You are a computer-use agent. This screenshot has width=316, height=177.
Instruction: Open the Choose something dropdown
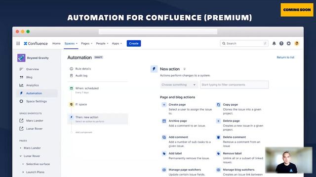coord(179,85)
